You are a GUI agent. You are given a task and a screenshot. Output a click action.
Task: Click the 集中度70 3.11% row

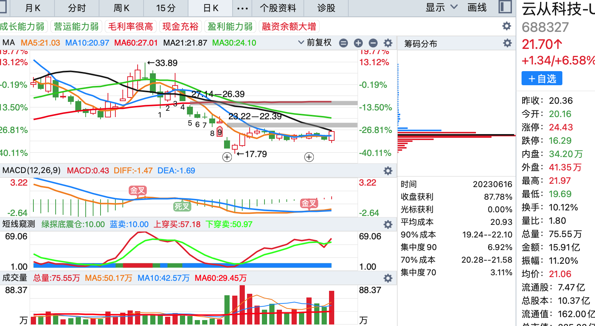coord(456,272)
